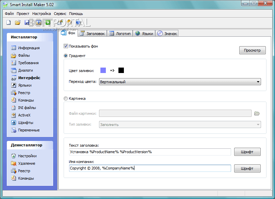The height and width of the screenshot is (199, 275).
Task: Select the Картинка radio button
Action: [66, 98]
